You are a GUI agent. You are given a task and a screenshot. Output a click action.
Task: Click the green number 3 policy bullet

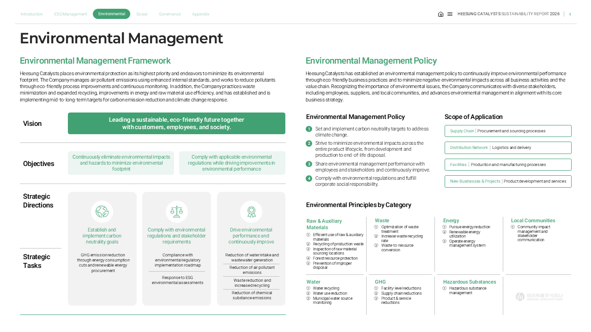coord(309,164)
